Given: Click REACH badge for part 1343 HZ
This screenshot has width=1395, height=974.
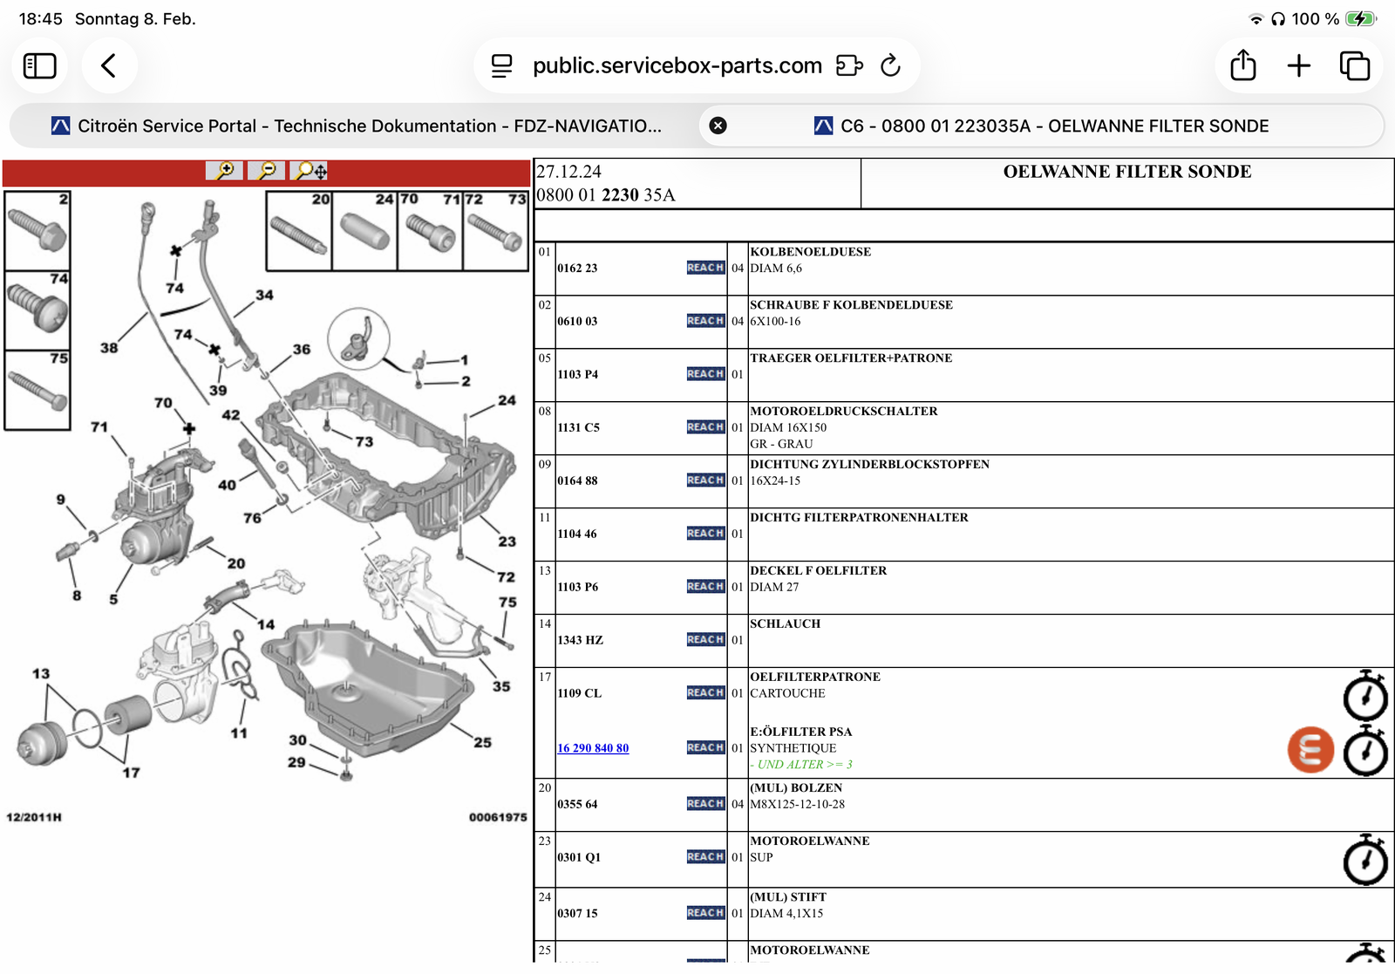Looking at the screenshot, I should [x=705, y=640].
